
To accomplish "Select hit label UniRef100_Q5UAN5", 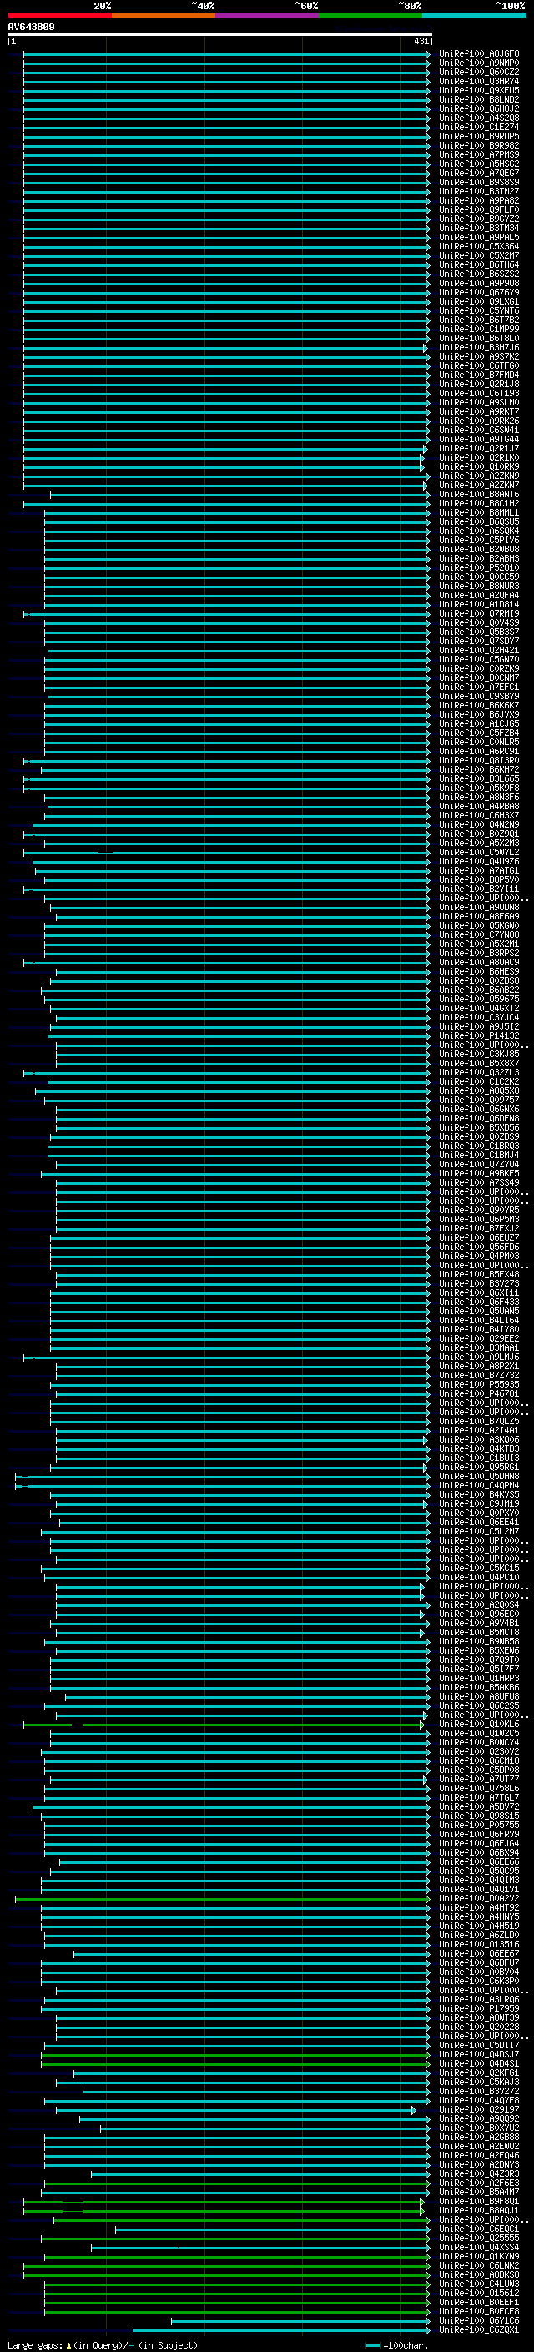I will point(479,1311).
